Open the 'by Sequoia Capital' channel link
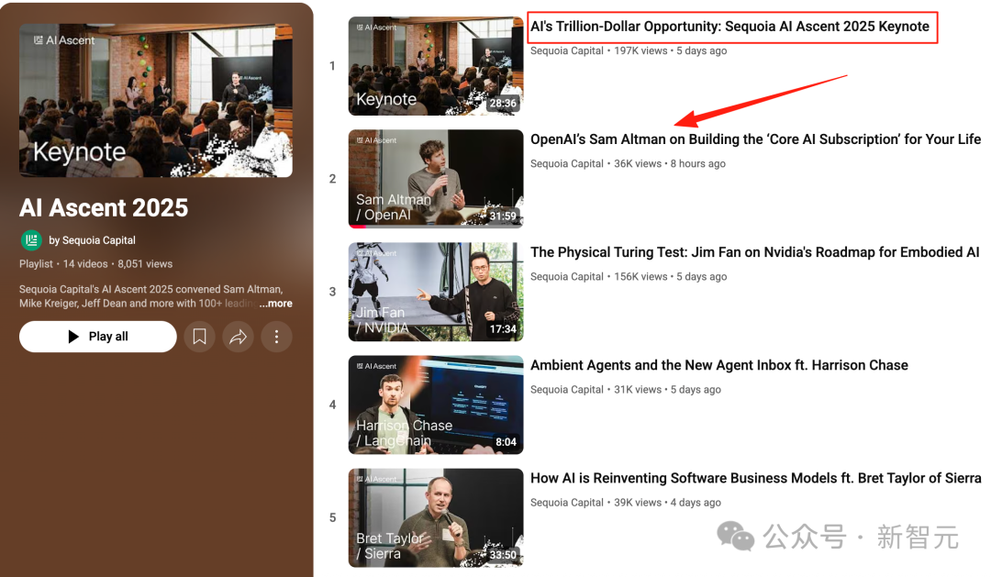The height and width of the screenshot is (577, 991). pos(93,240)
